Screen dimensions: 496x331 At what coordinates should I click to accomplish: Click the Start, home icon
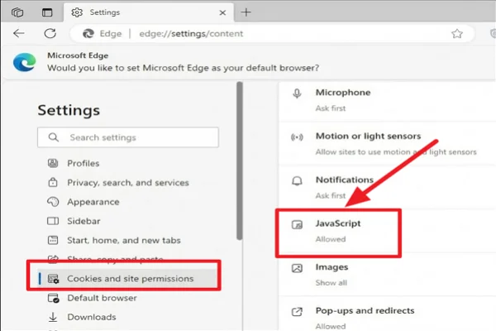click(53, 240)
